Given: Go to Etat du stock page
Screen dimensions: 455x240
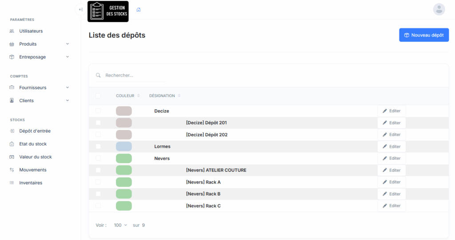Looking at the screenshot, I should (x=33, y=144).
